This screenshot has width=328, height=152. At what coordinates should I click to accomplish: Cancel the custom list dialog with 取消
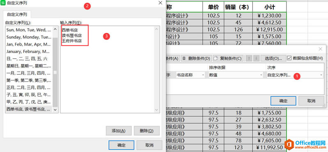pyautogui.click(x=149, y=145)
